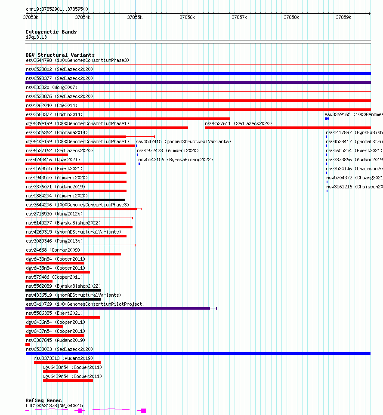
Task: Click nsv5655254 (Ebert2021) label
Action: point(355,151)
